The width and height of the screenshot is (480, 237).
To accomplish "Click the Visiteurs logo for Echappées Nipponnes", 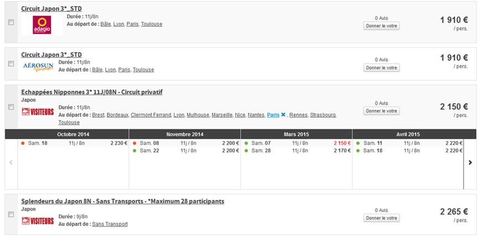I will click(x=38, y=112).
